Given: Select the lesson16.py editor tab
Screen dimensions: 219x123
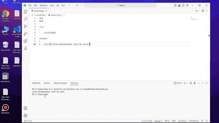Looking at the screenshot, I should coord(39,11).
